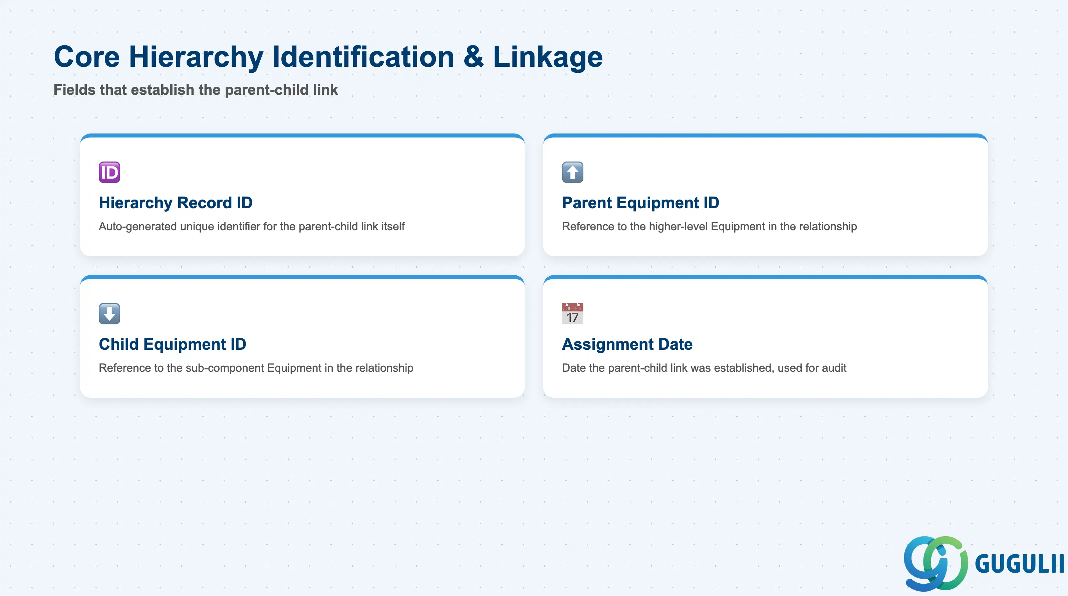This screenshot has width=1068, height=596.
Task: Click the sub-component Equipment reference description
Action: 256,368
